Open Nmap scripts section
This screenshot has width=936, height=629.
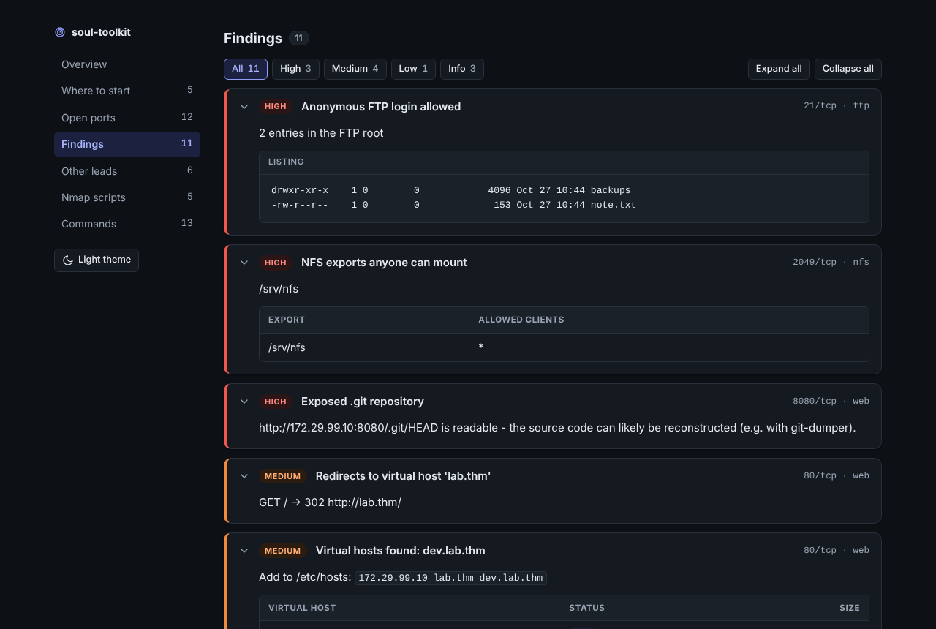click(127, 197)
